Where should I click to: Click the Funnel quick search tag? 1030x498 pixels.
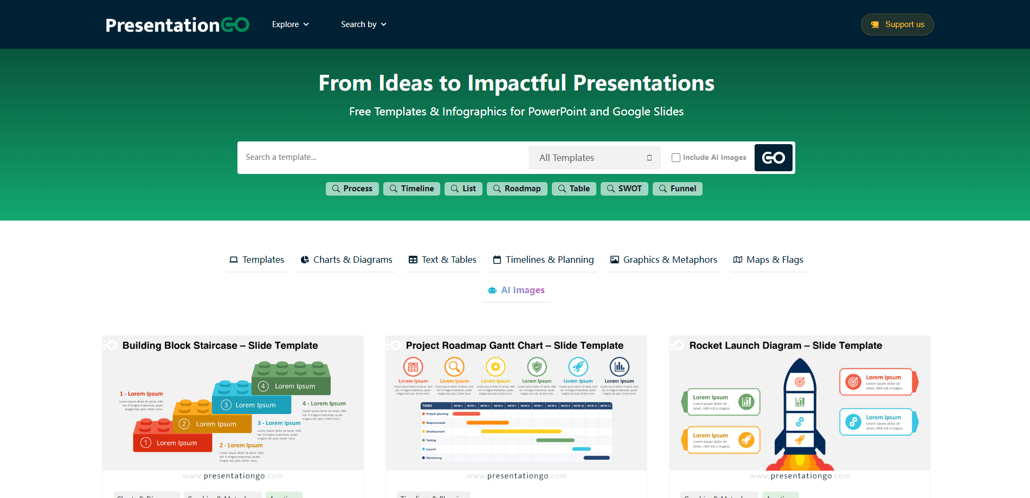point(678,189)
